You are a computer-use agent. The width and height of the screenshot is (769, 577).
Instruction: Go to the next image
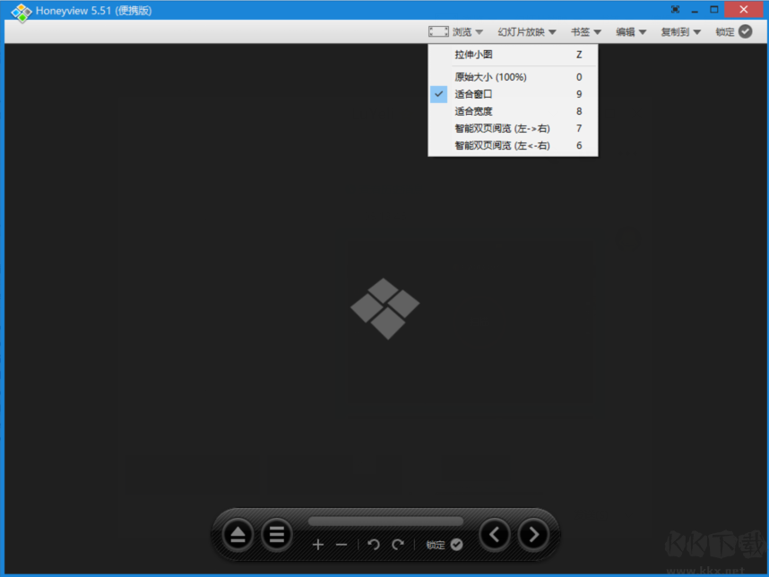tap(533, 534)
